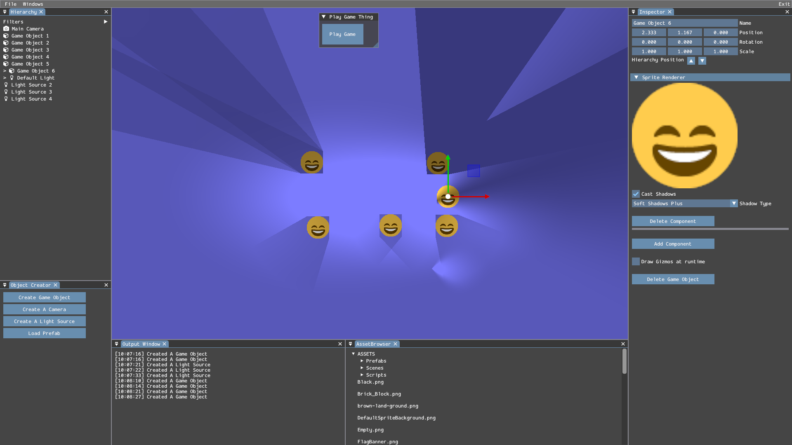
Task: Click the white gizmo center dot
Action: (448, 197)
